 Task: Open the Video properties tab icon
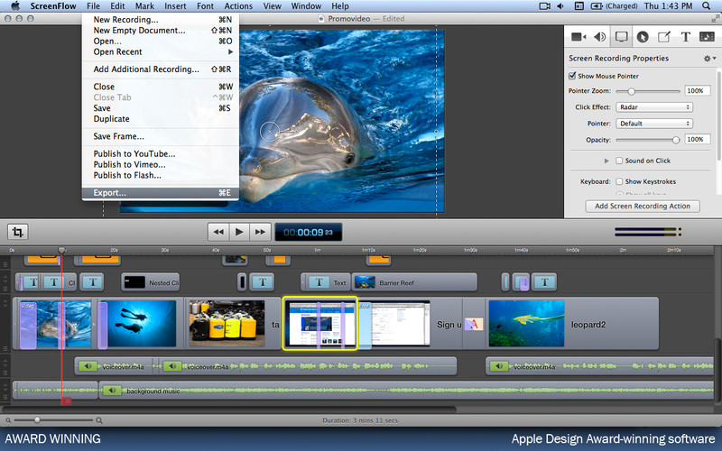[x=579, y=37]
